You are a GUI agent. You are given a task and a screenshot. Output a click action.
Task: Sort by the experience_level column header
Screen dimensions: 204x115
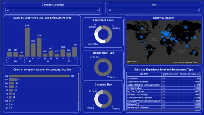tap(170, 74)
